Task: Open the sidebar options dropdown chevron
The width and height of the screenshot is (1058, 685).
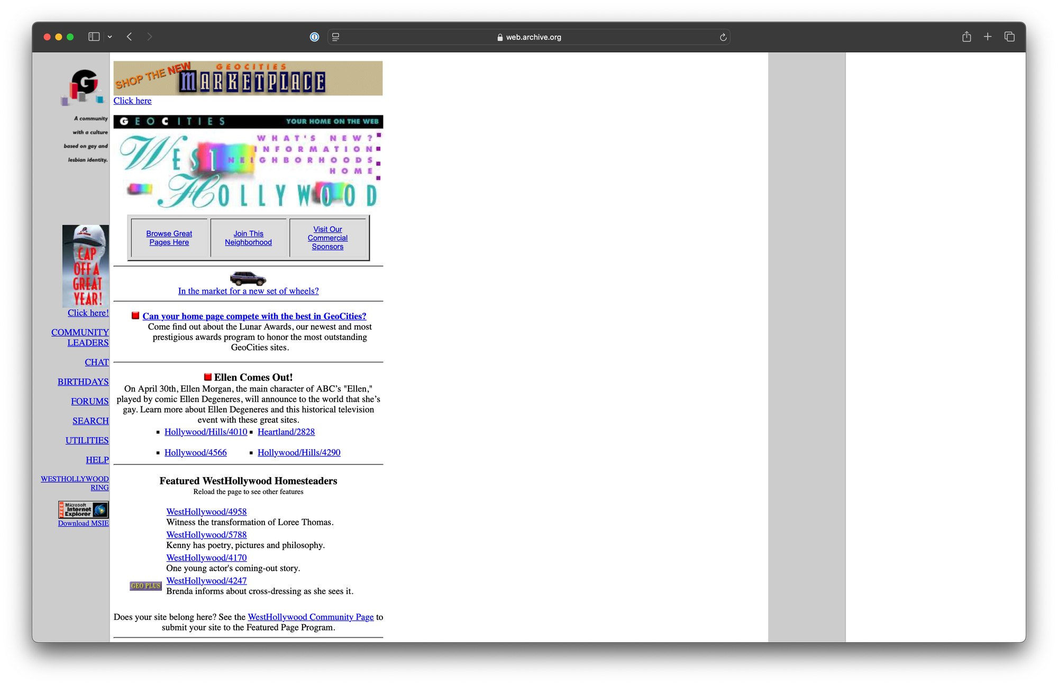Action: click(x=110, y=37)
